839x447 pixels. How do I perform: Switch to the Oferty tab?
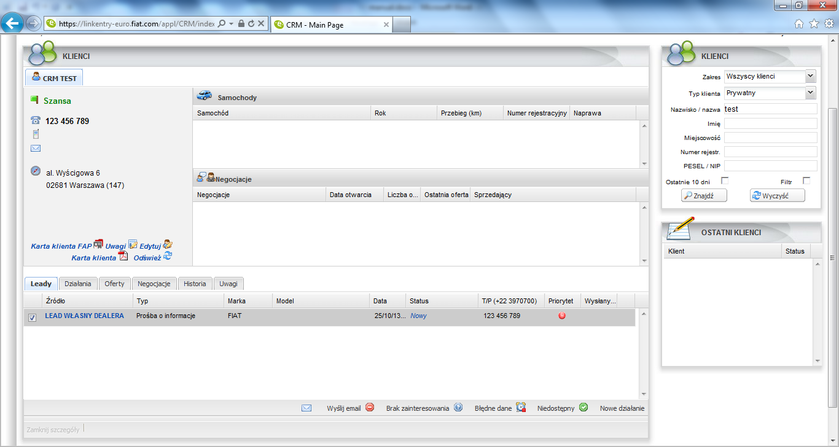[x=114, y=284]
